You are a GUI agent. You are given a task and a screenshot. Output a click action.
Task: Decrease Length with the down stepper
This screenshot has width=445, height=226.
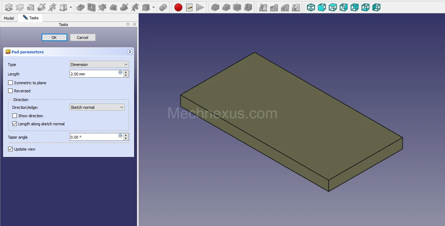tap(126, 75)
